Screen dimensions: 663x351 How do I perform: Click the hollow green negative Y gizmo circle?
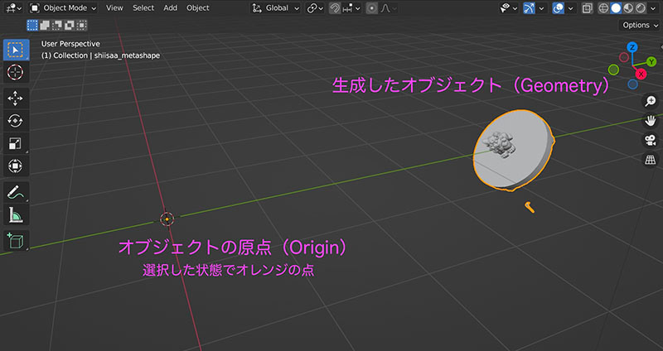click(613, 70)
